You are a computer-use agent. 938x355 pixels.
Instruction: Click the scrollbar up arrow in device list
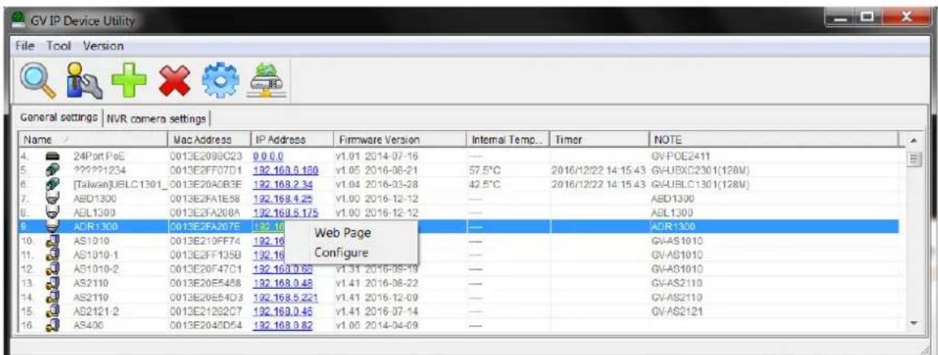[913, 141]
